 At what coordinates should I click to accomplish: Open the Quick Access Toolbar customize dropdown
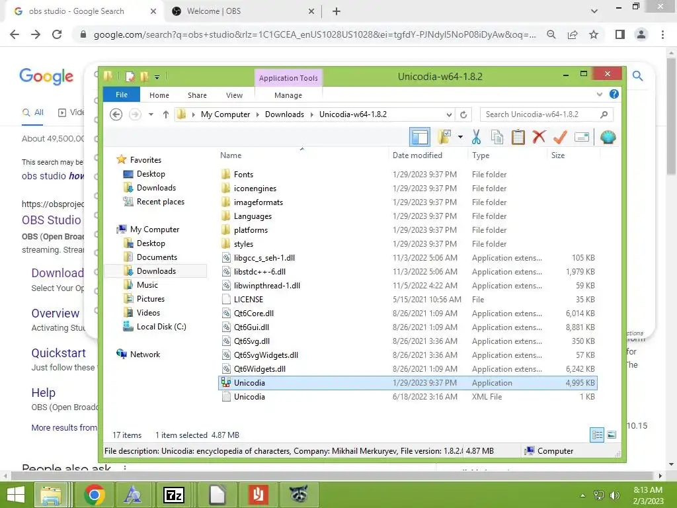(157, 77)
